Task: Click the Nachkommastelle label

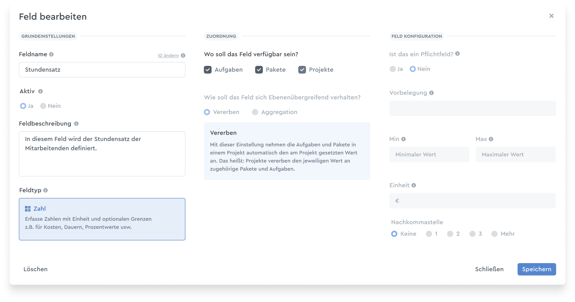Action: coord(417,222)
